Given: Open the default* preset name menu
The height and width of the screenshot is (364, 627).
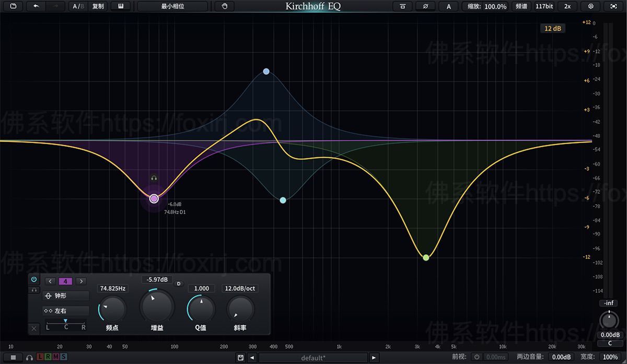Looking at the screenshot, I should click(x=313, y=358).
